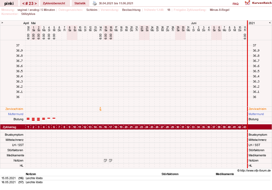Image resolution: width=272 pixels, height=190 pixels.
Task: Click the note date 15.05.2021
Action: coord(8,178)
